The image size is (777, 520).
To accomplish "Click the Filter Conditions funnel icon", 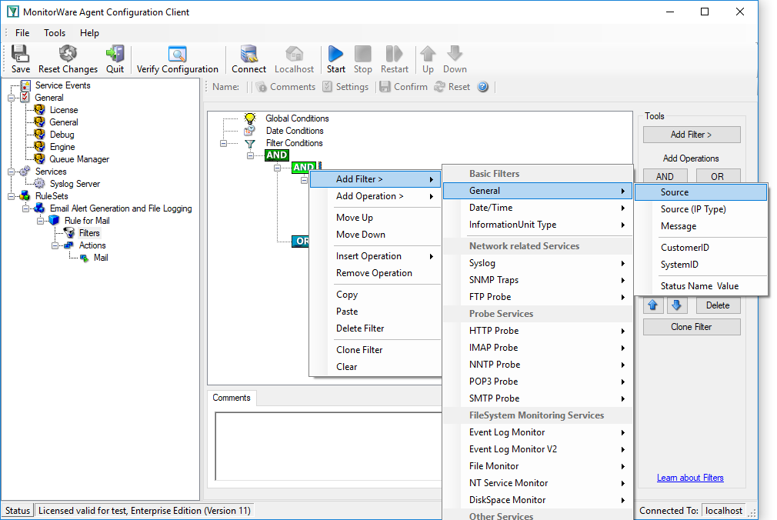I will pos(250,143).
